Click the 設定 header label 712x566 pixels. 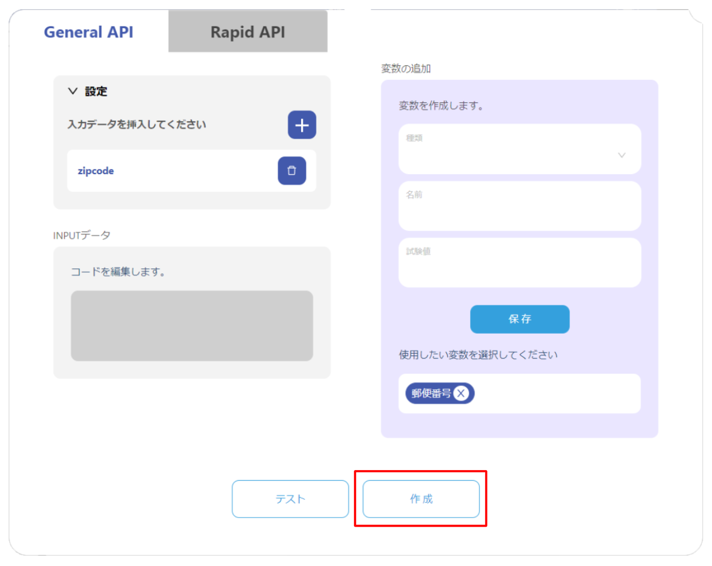96,92
